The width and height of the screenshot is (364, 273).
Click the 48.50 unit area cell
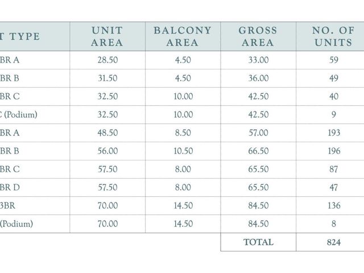coord(107,133)
